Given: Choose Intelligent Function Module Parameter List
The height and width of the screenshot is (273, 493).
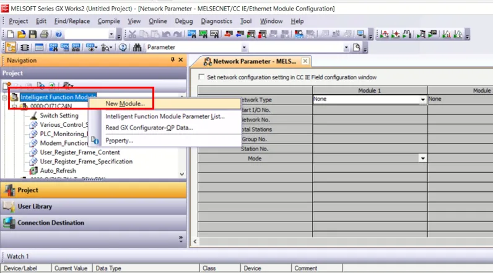Looking at the screenshot, I should (165, 116).
